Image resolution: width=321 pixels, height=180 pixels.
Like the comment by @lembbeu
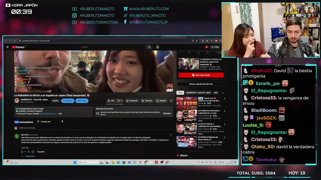click(x=22, y=152)
